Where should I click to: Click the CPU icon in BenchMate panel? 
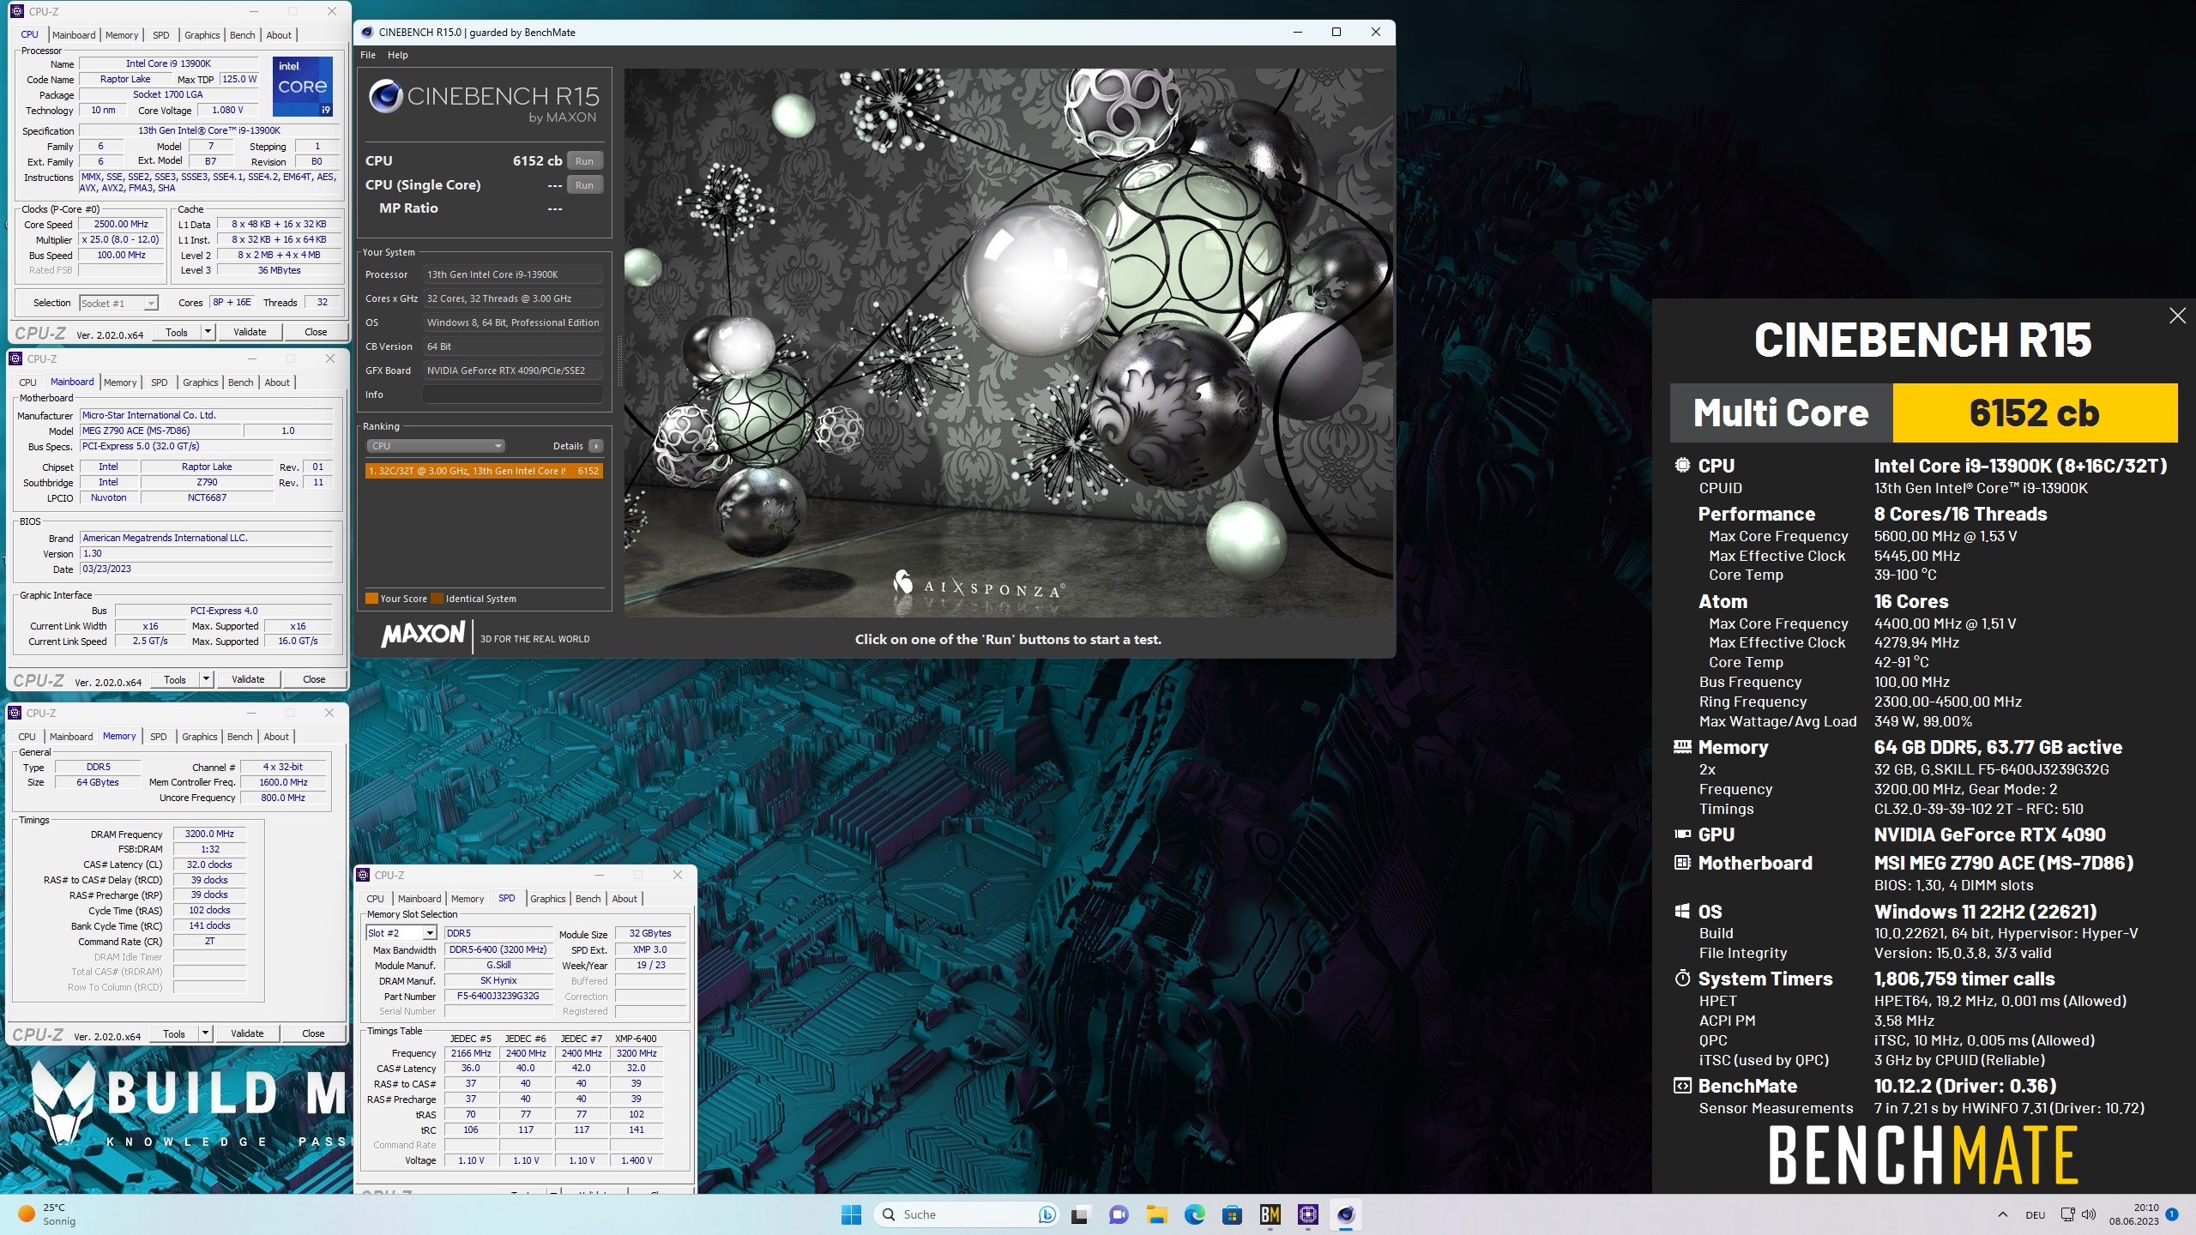(x=1682, y=466)
